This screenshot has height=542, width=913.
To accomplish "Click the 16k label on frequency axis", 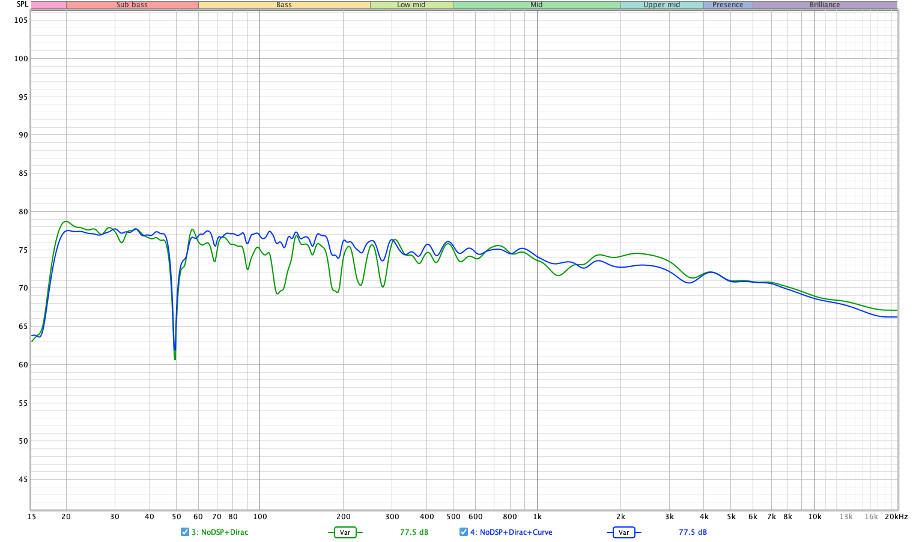I will pos(871,517).
